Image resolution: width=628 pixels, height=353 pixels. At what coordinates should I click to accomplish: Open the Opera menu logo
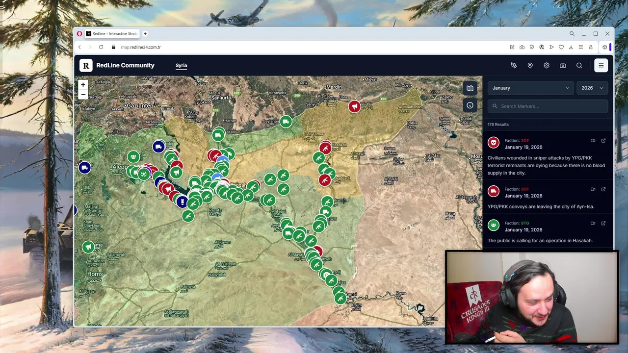point(79,33)
